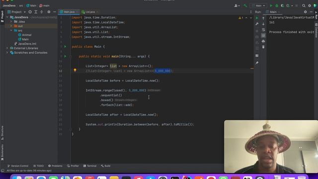This screenshot has height=179, width=318.
Task: Select opened file target icon in Project panel
Action: pyautogui.click(x=30, y=12)
